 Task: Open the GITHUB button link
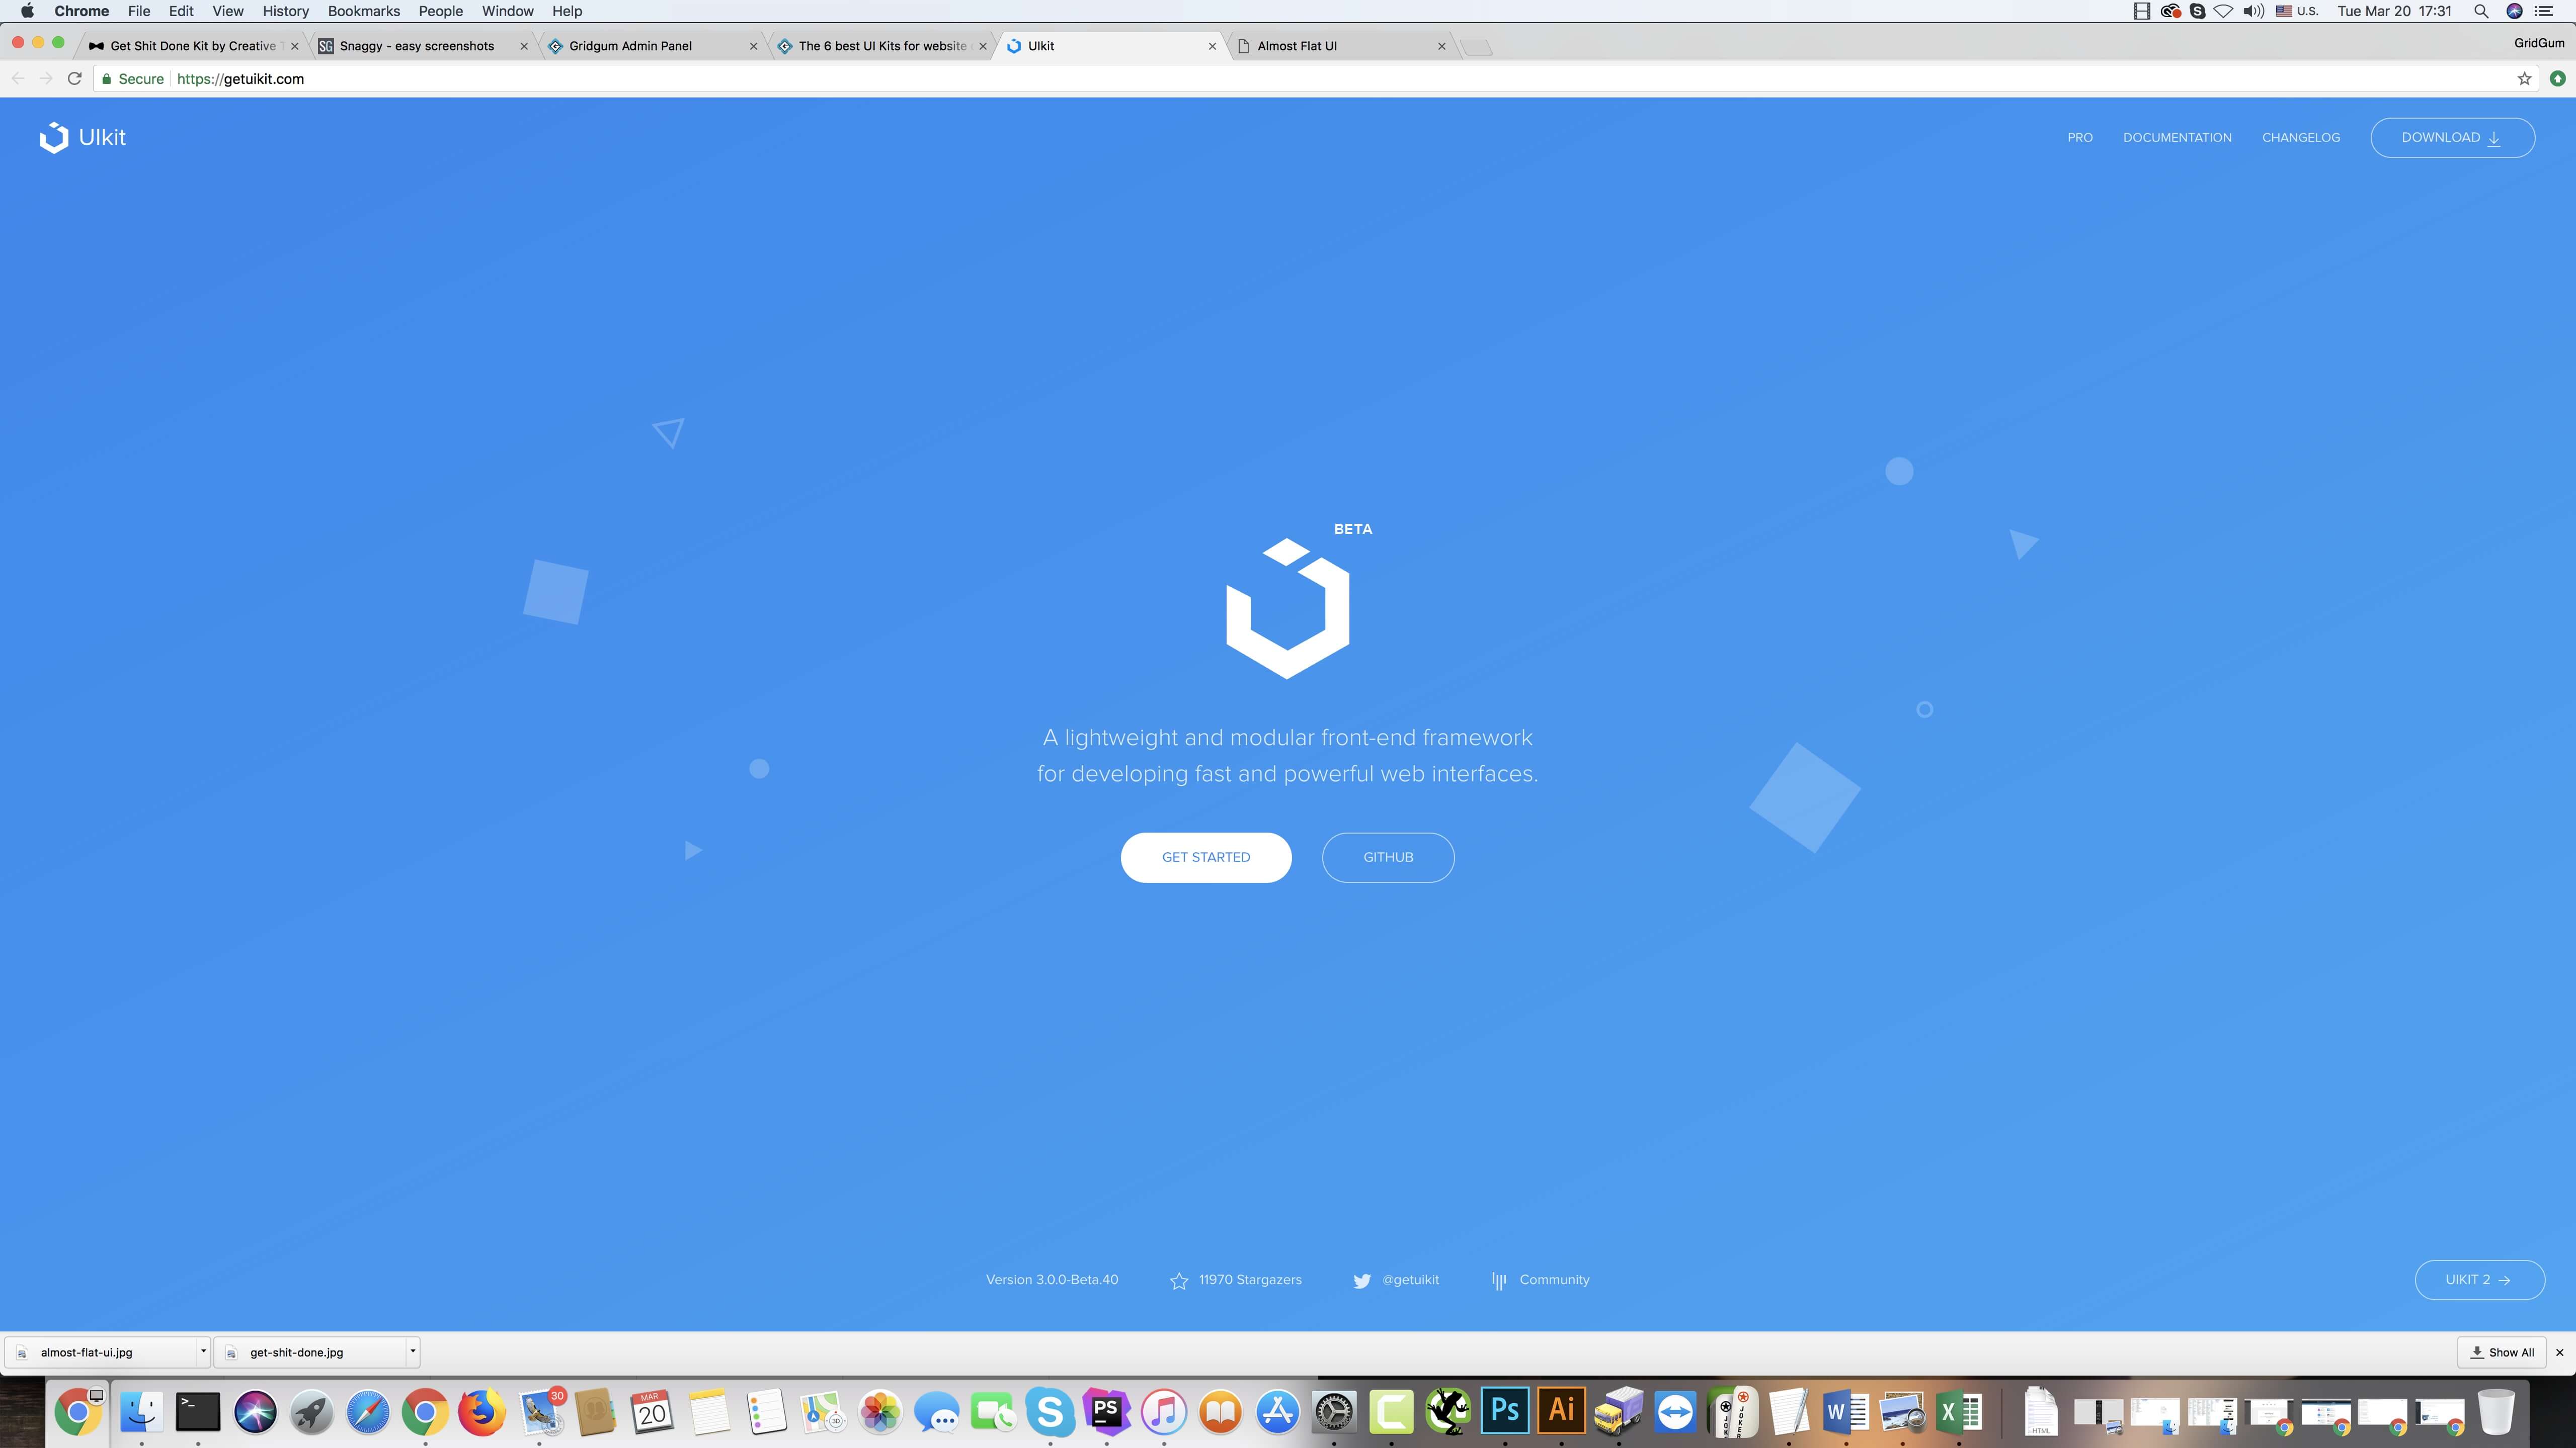[1388, 856]
